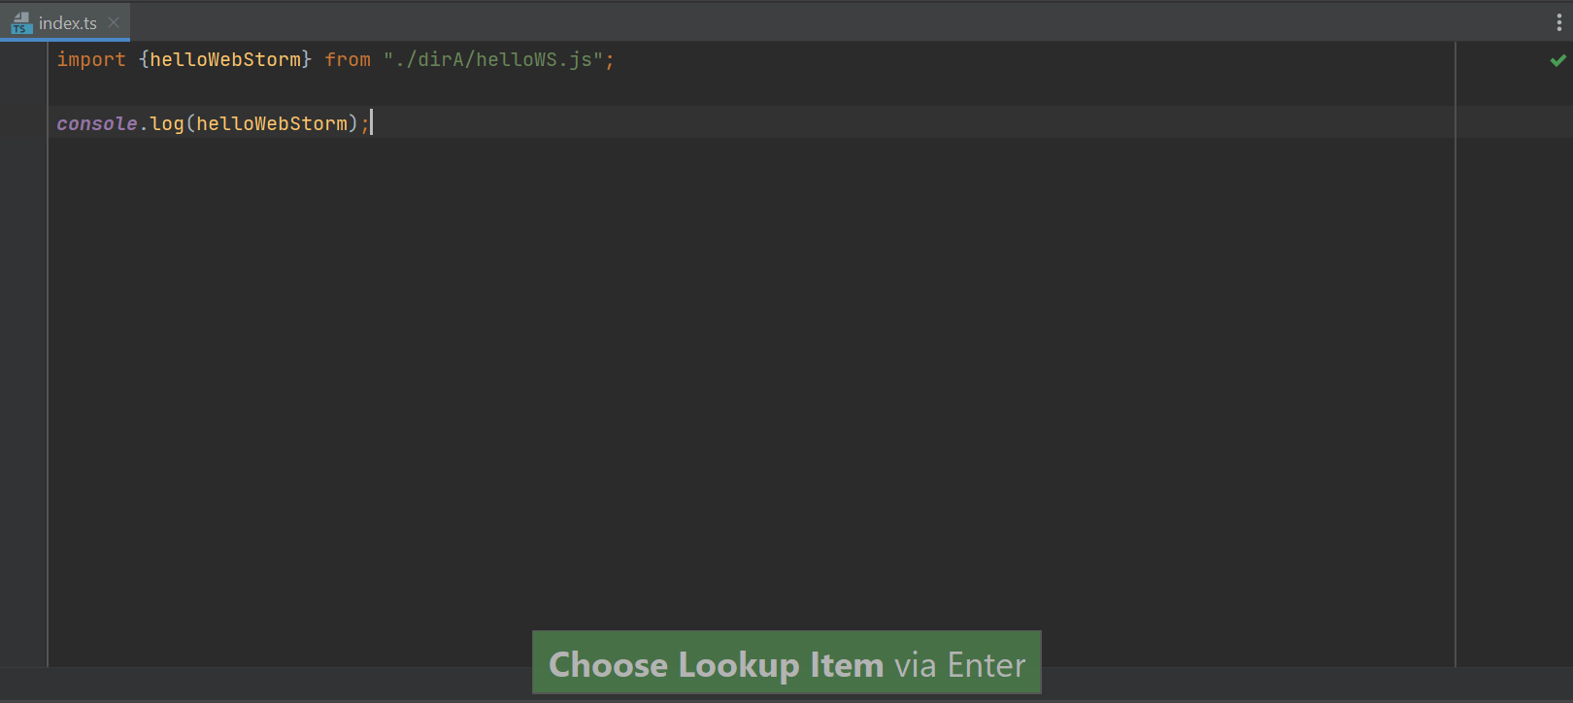This screenshot has width=1573, height=703.
Task: Click empty editor area below the code
Action: (x=680, y=388)
